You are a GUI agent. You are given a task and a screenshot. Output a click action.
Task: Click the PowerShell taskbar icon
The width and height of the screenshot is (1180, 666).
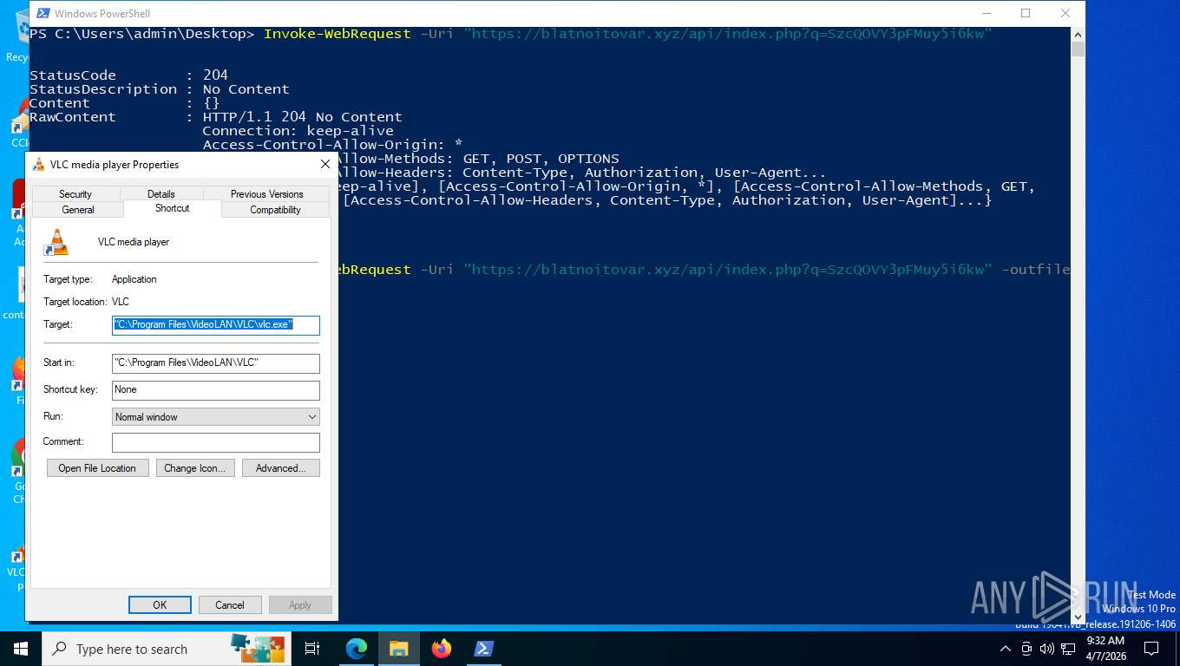click(x=484, y=649)
